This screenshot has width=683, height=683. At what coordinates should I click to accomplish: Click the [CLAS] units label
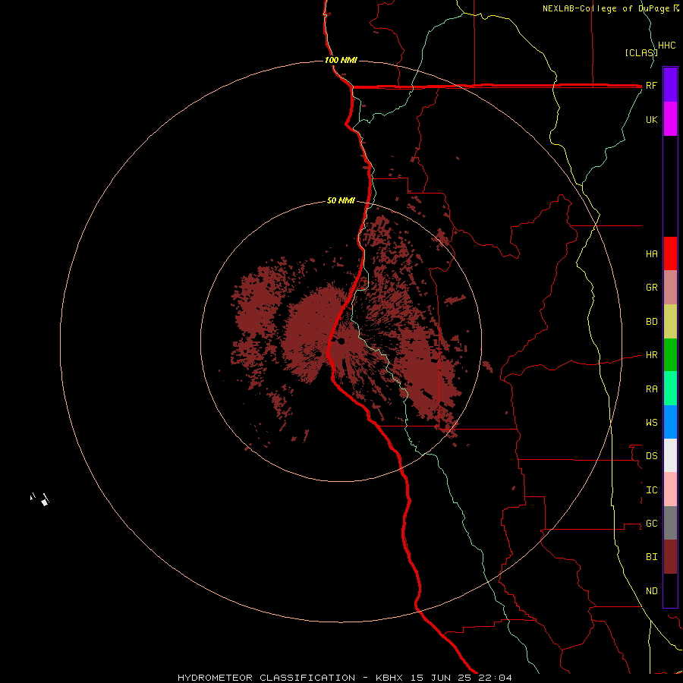641,52
